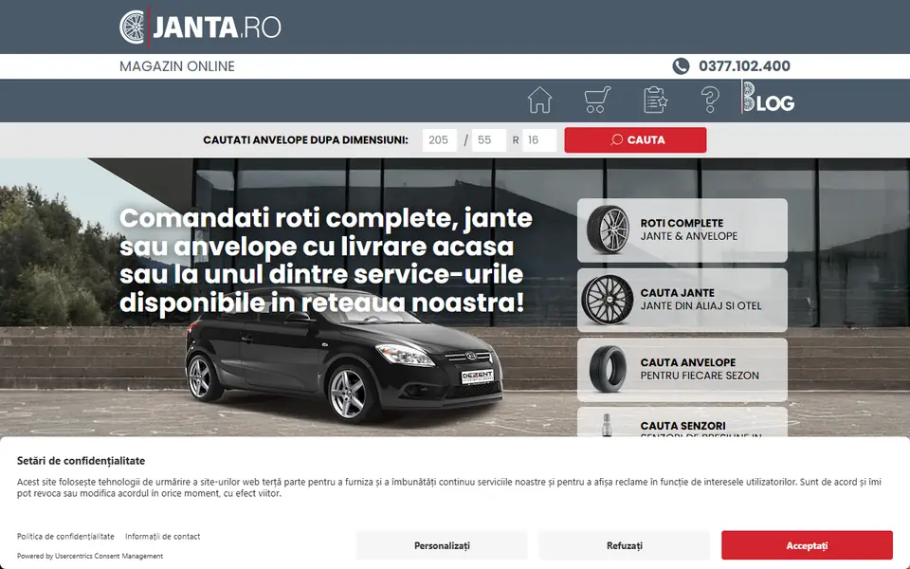Open the Cauta Jante card

pyautogui.click(x=682, y=300)
